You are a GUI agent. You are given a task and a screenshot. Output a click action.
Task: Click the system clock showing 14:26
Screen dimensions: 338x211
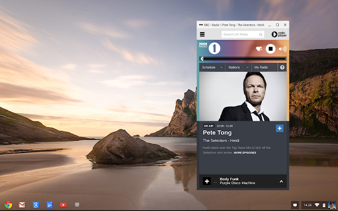[307, 205]
